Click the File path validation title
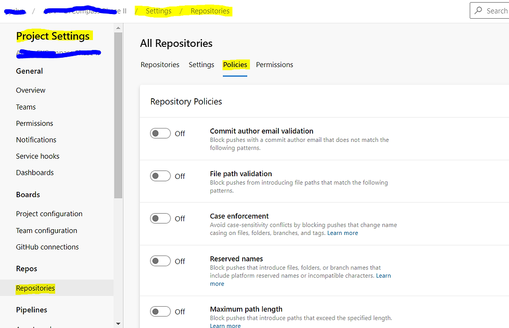 pyautogui.click(x=241, y=174)
